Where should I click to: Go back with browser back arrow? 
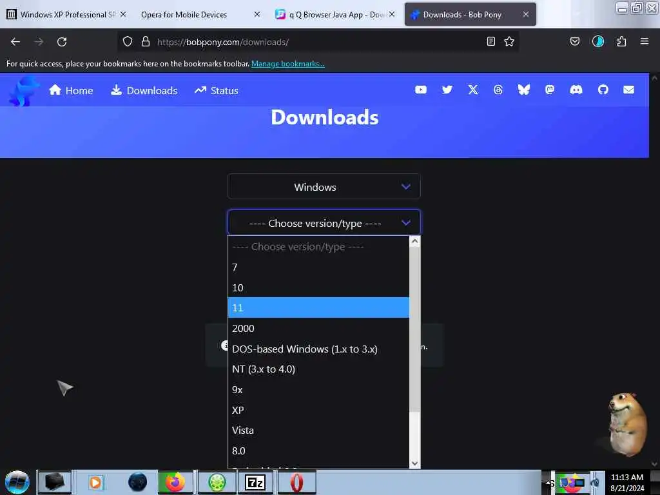tap(15, 42)
